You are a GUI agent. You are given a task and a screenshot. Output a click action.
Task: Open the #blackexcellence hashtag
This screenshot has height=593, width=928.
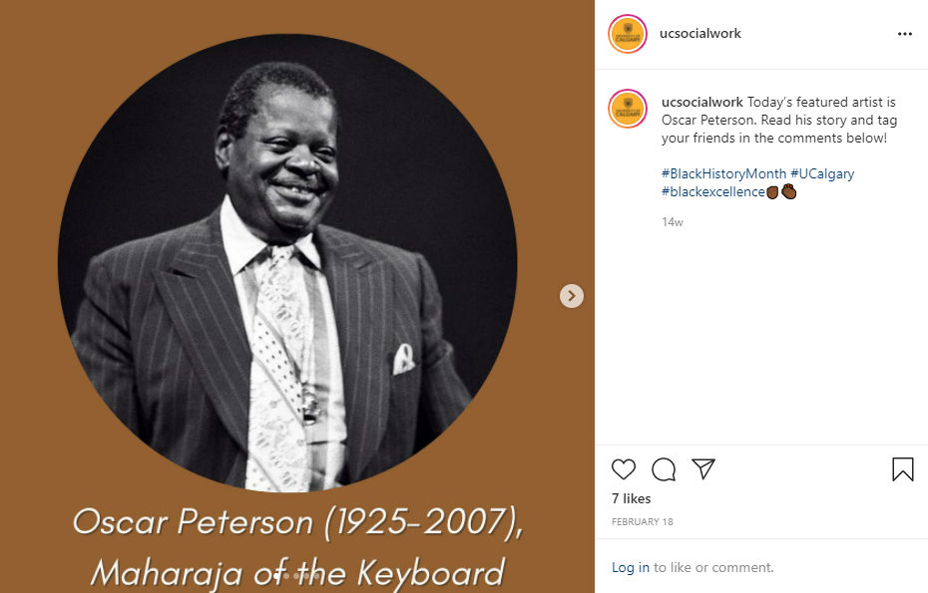[713, 191]
